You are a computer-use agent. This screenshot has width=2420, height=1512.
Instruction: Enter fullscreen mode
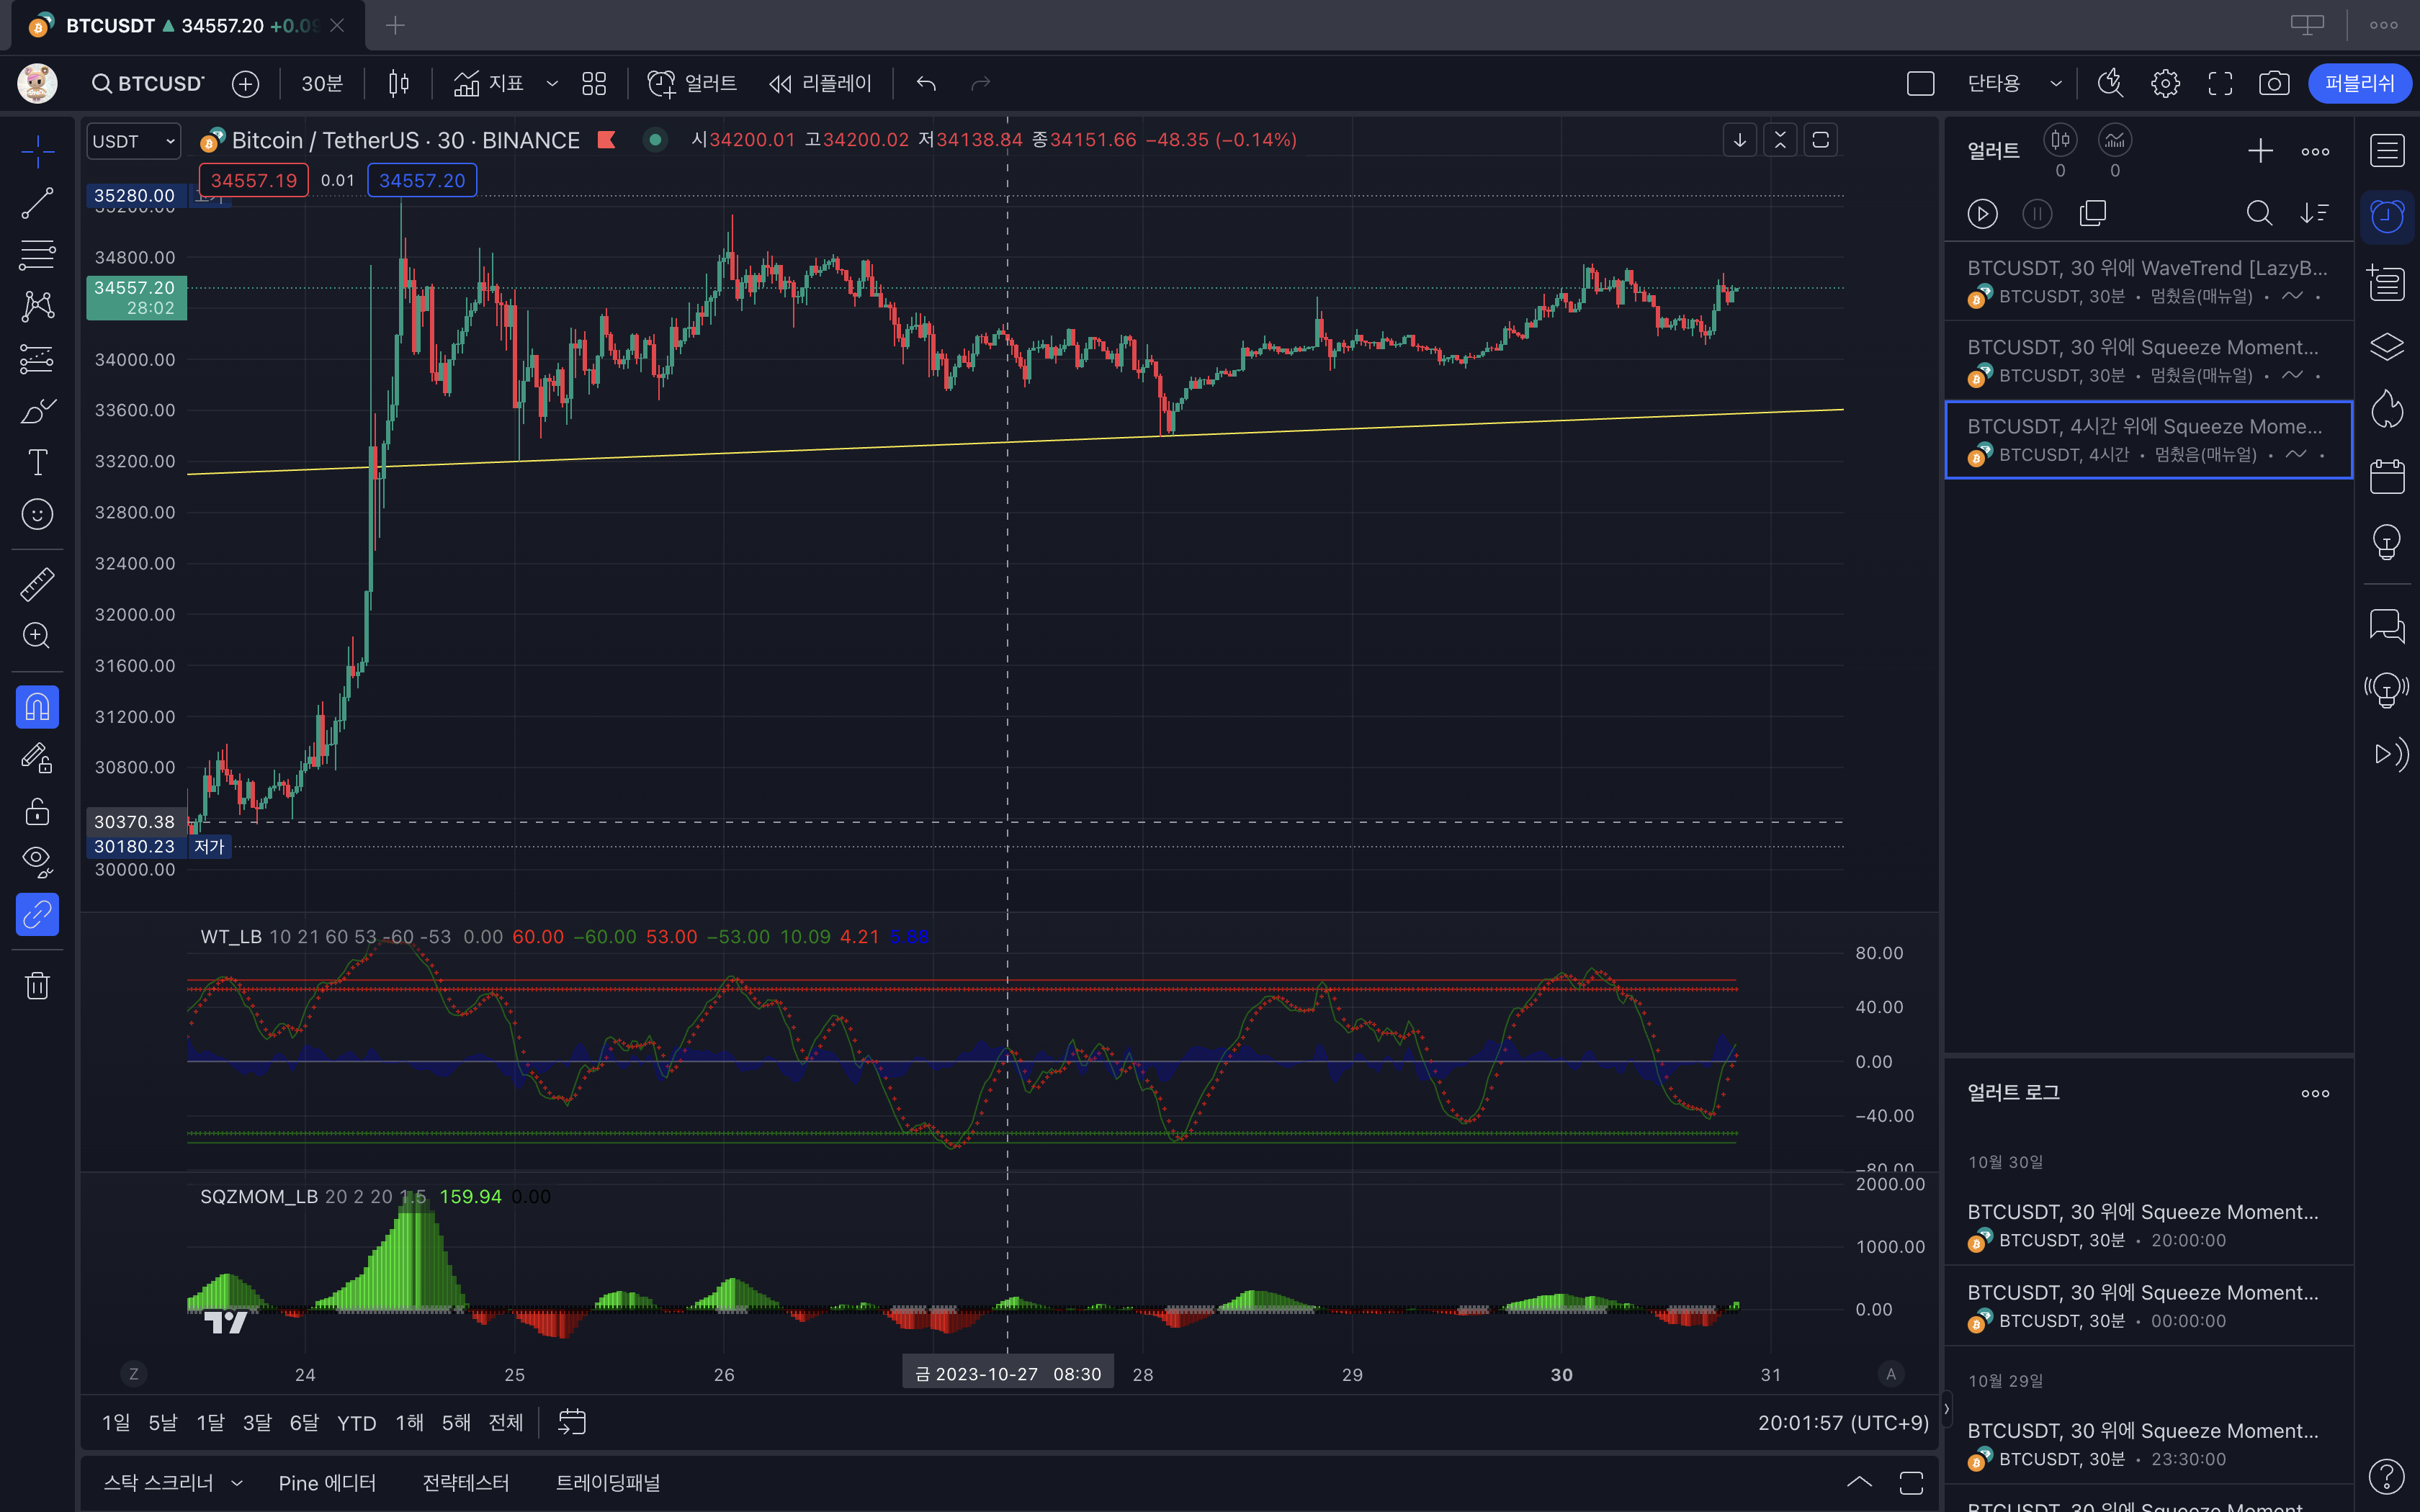click(2220, 83)
